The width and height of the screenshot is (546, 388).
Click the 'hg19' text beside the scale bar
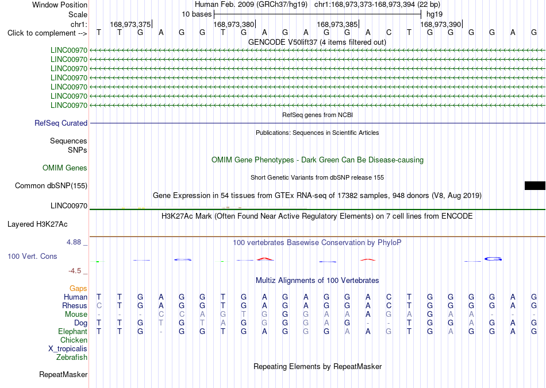[435, 14]
